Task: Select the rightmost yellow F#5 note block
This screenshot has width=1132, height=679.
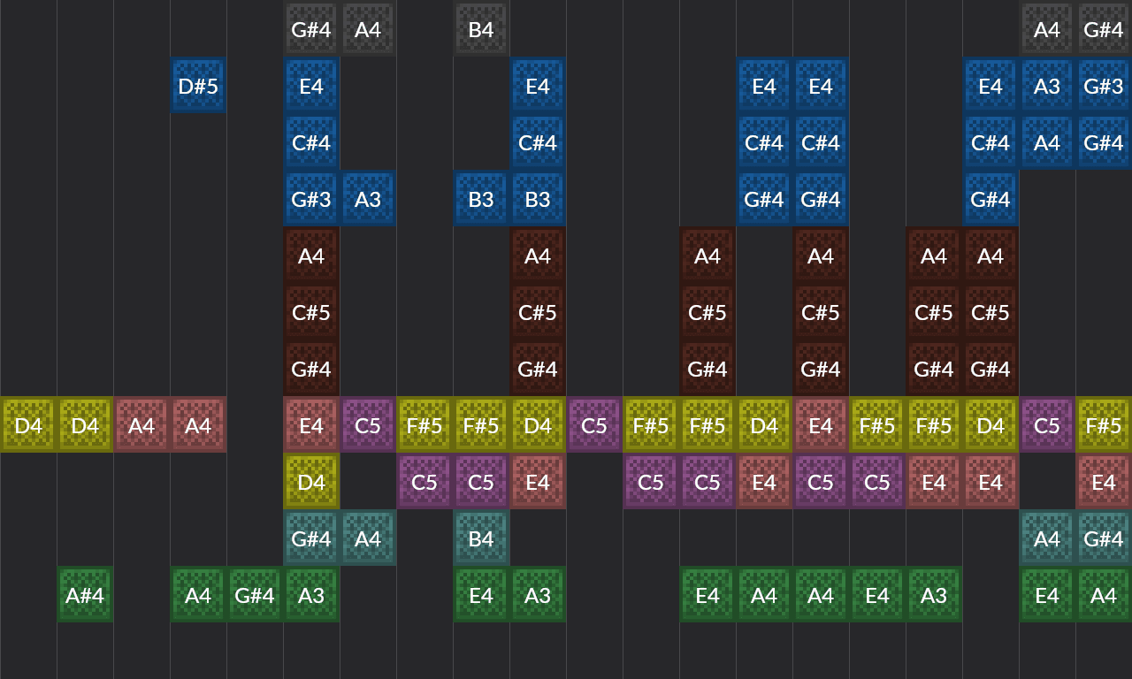Action: click(1104, 425)
